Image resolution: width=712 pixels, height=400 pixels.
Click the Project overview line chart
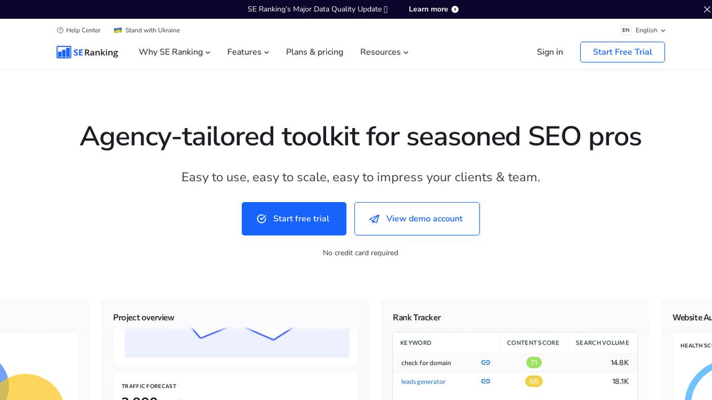click(x=237, y=343)
